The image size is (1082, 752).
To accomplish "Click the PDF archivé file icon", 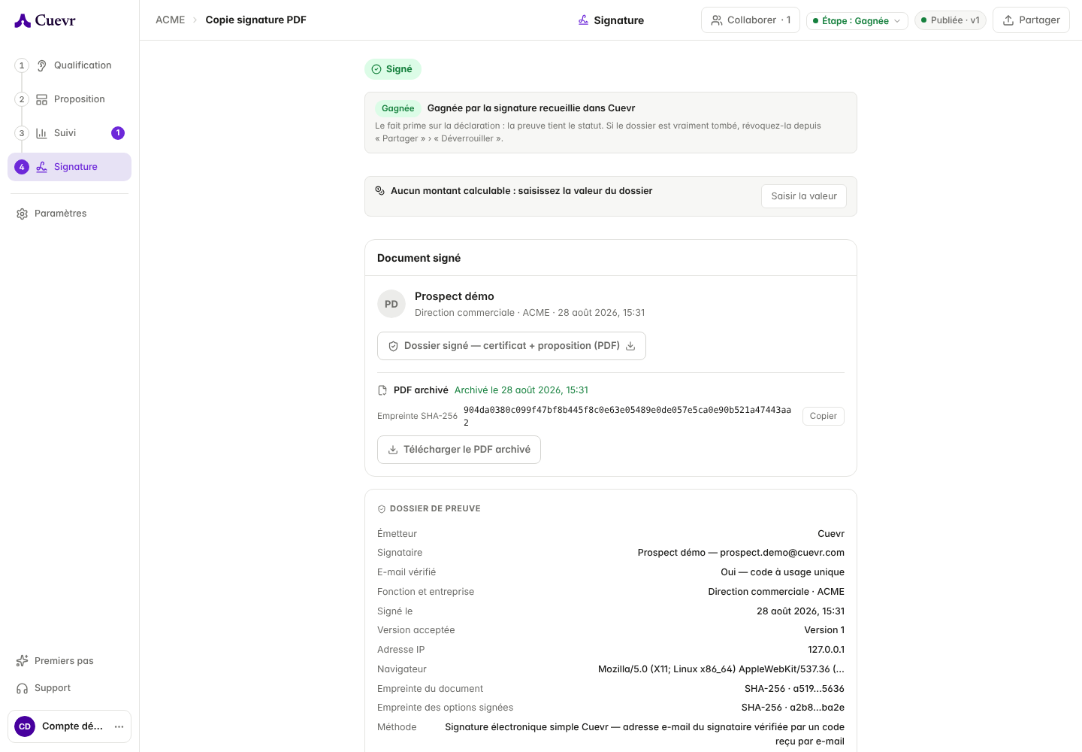I will pos(382,390).
